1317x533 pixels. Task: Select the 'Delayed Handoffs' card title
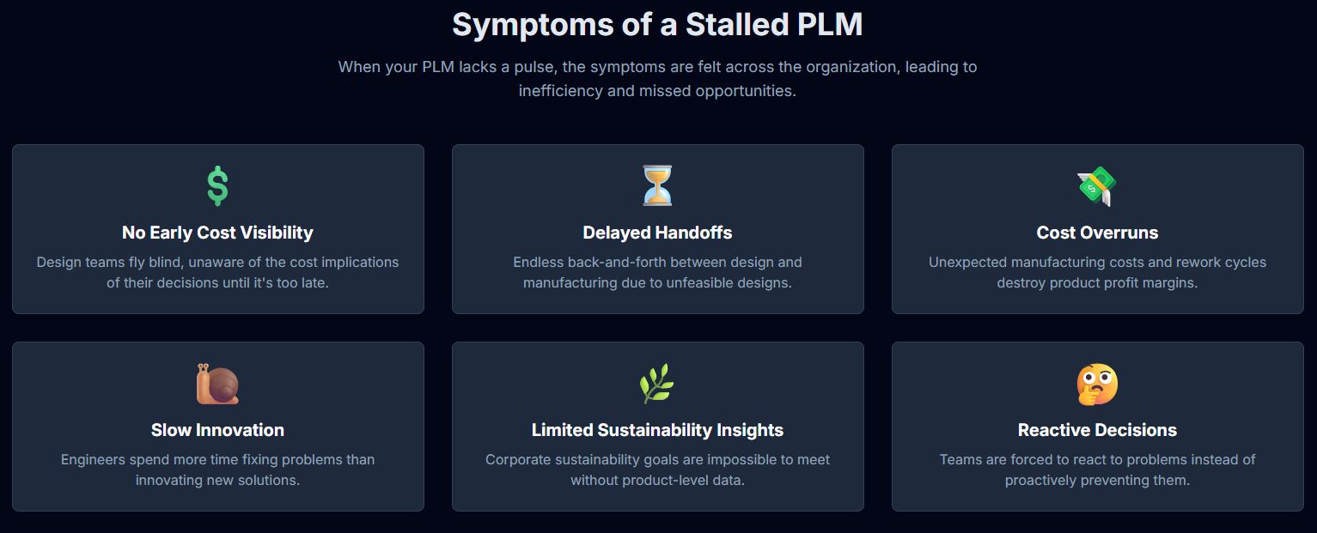[657, 233]
